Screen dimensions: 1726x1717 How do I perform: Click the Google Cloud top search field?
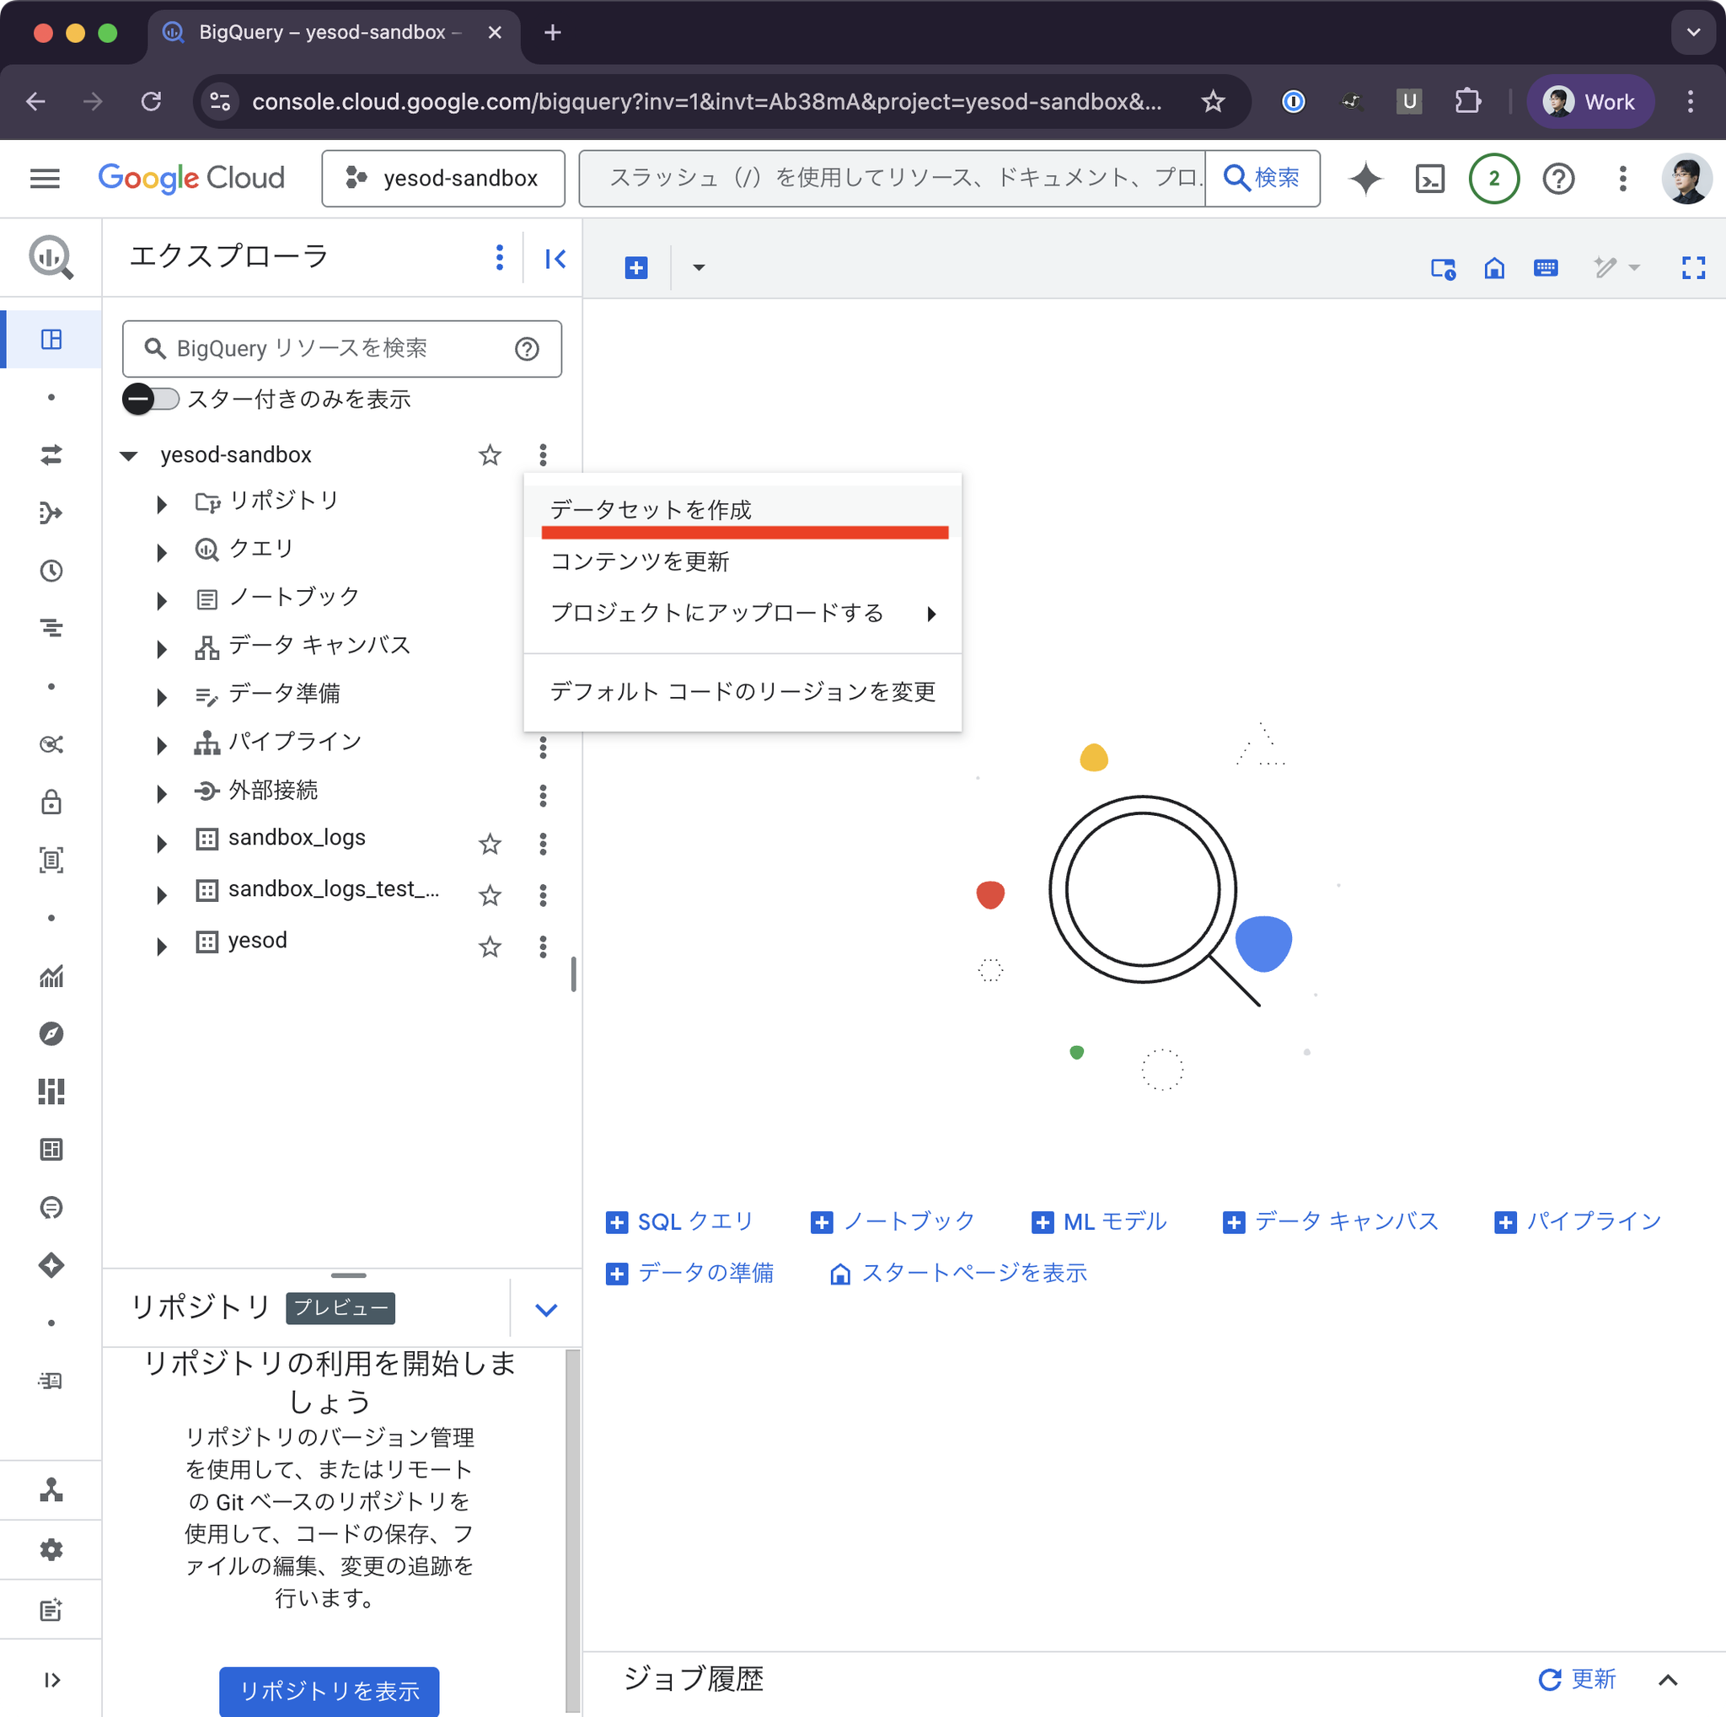pos(892,178)
